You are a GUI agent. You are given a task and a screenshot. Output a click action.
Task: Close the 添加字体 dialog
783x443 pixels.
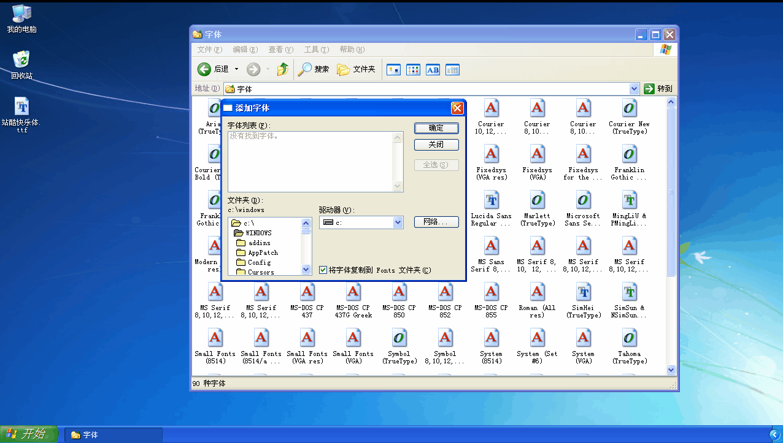(x=457, y=108)
